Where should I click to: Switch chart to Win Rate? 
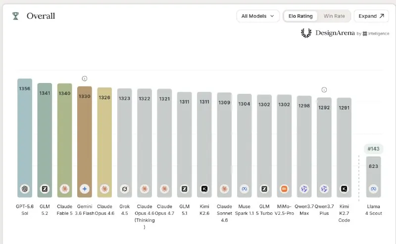pos(334,16)
